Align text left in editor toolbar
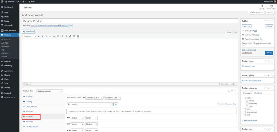This screenshot has height=132, width=277. tap(58, 37)
